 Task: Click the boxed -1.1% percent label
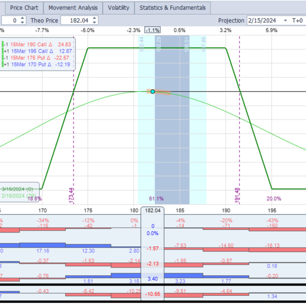(152, 30)
